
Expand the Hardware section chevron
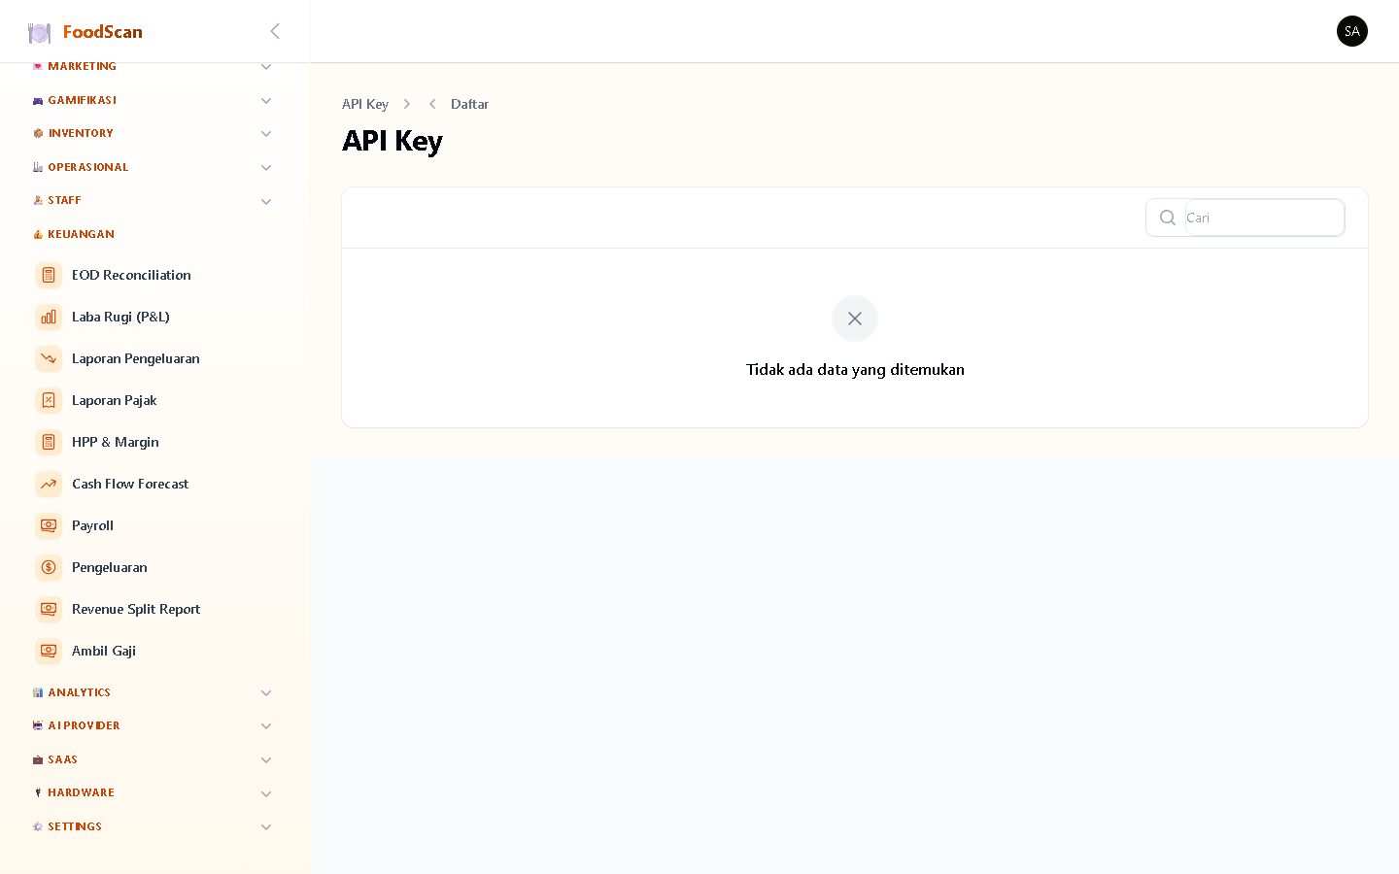266,794
